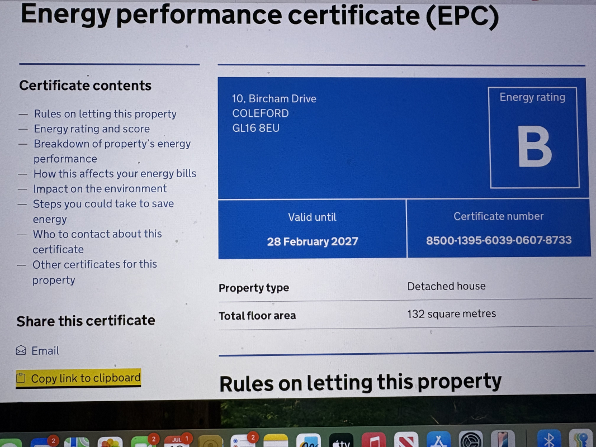Open Steps you could take to save energy

[103, 204]
